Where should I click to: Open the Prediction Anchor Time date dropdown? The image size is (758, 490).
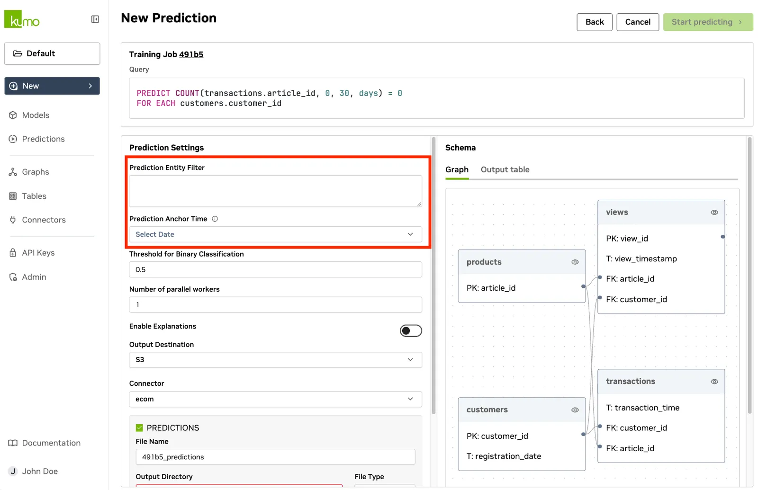[x=275, y=234]
